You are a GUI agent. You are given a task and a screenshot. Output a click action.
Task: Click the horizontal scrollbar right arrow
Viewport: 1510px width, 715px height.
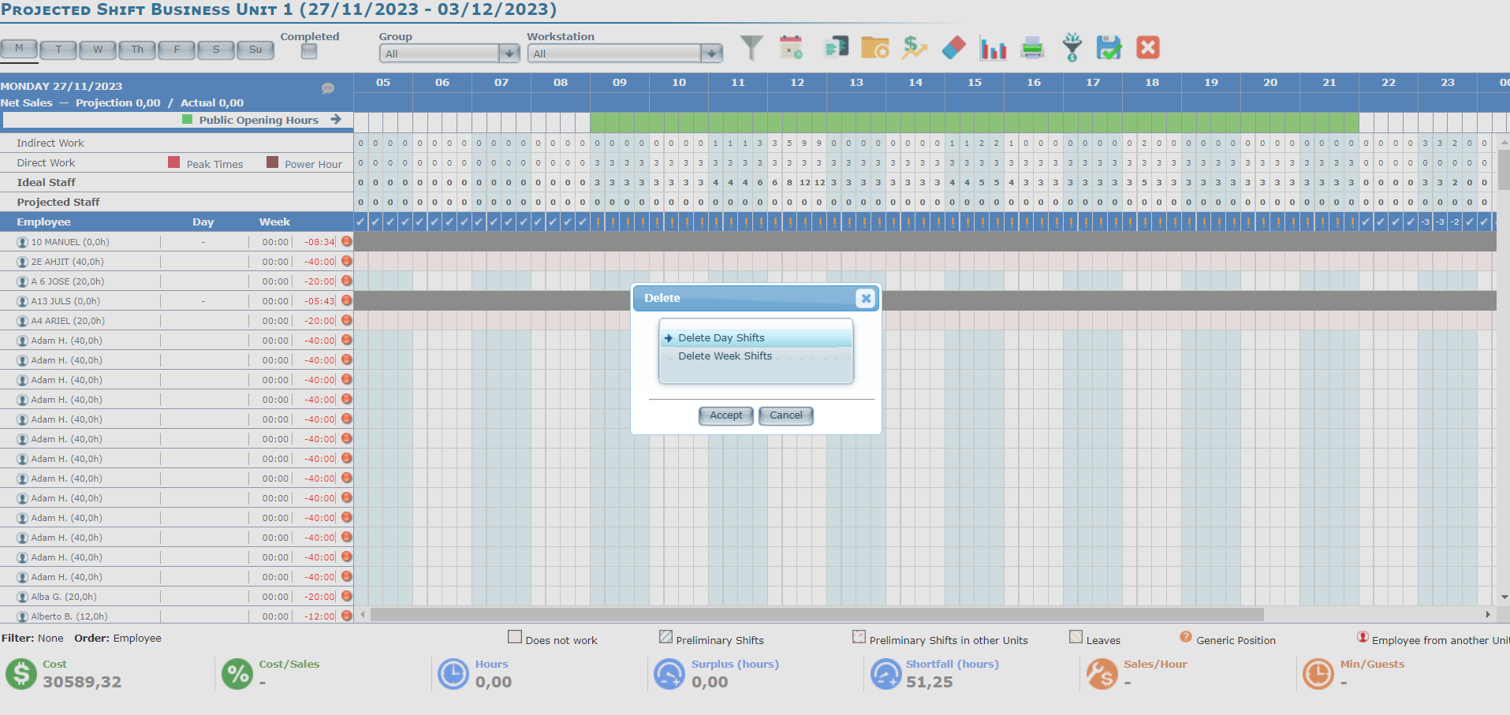pos(1488,614)
